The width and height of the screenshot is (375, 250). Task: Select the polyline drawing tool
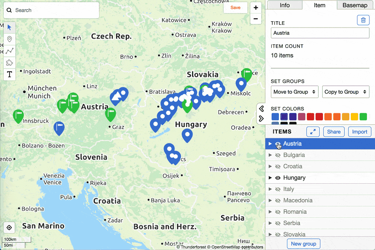[9, 51]
